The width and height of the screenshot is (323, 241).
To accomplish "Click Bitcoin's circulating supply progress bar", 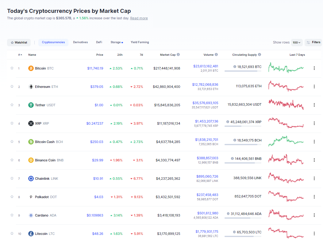I will (x=243, y=71).
